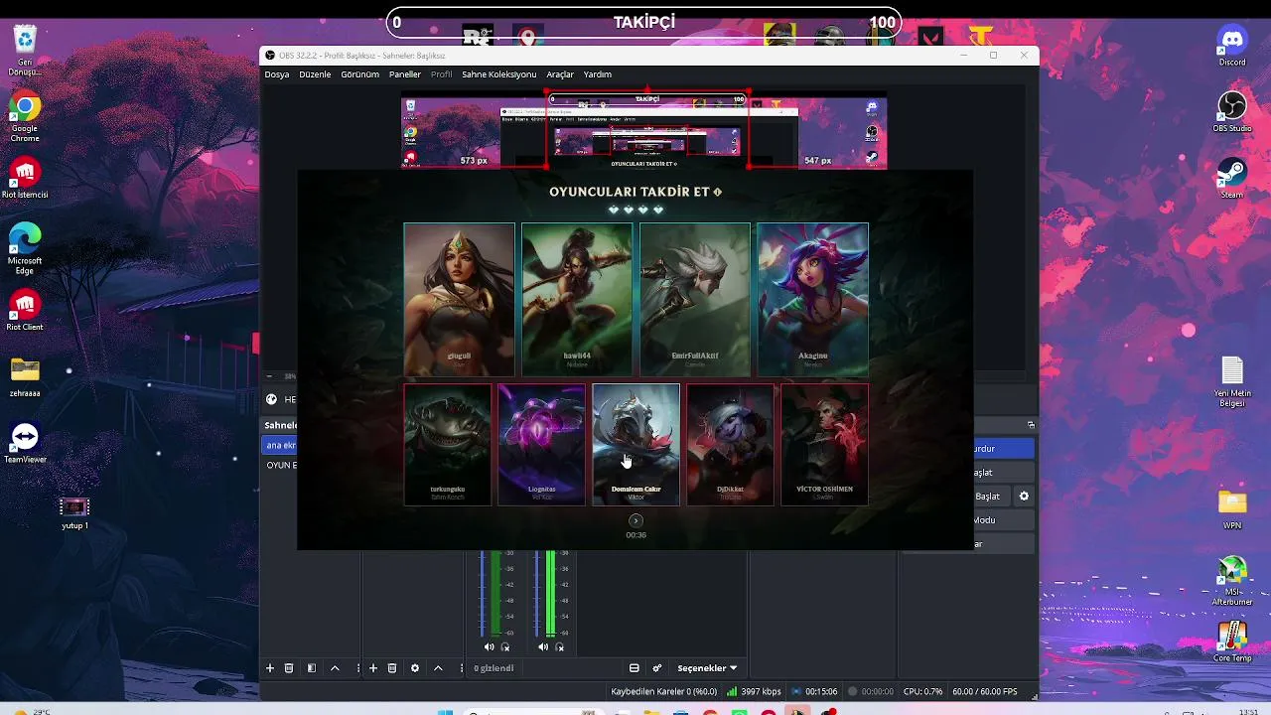Honor EmirFullAktif's Camille card
Image resolution: width=1271 pixels, height=715 pixels.
pyautogui.click(x=695, y=299)
